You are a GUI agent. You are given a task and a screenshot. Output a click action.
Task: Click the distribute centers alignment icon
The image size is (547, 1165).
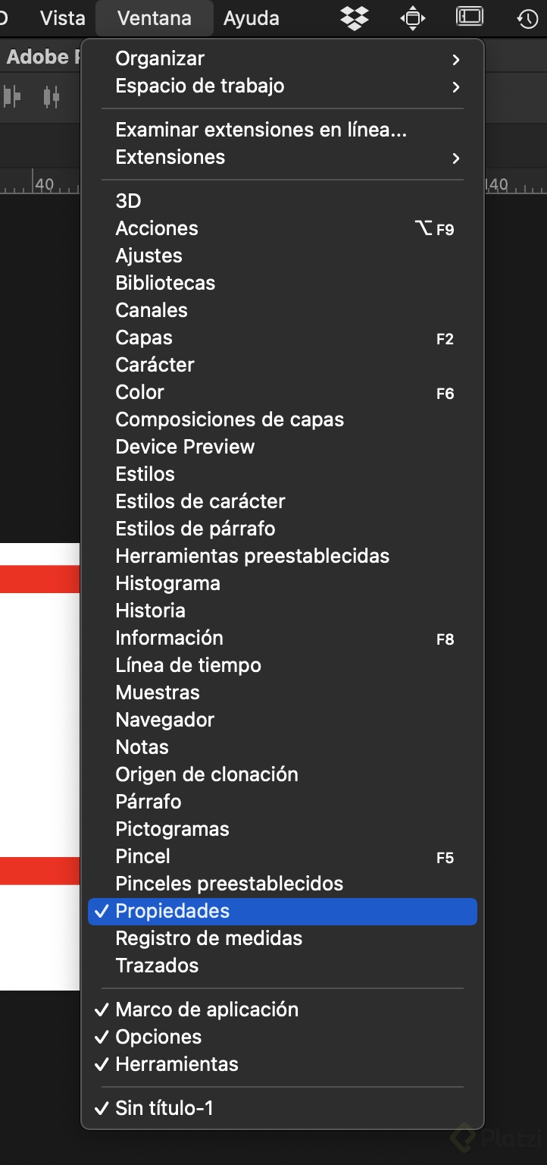pos(51,96)
